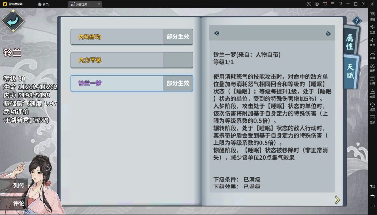Image resolution: width=377 pixels, height=215 pixels.
Task: Click the 雷电模拟器 logo in title bar
Action: point(13,4)
